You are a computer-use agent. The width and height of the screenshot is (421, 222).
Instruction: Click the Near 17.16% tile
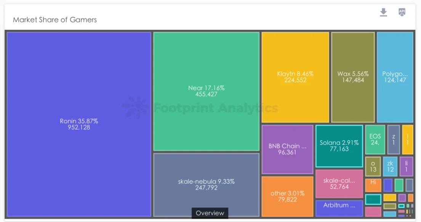(206, 91)
